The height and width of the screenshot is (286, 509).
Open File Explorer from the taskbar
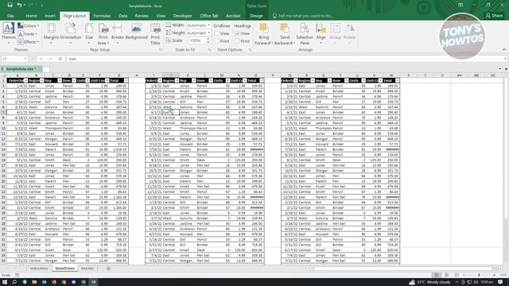coord(34,282)
